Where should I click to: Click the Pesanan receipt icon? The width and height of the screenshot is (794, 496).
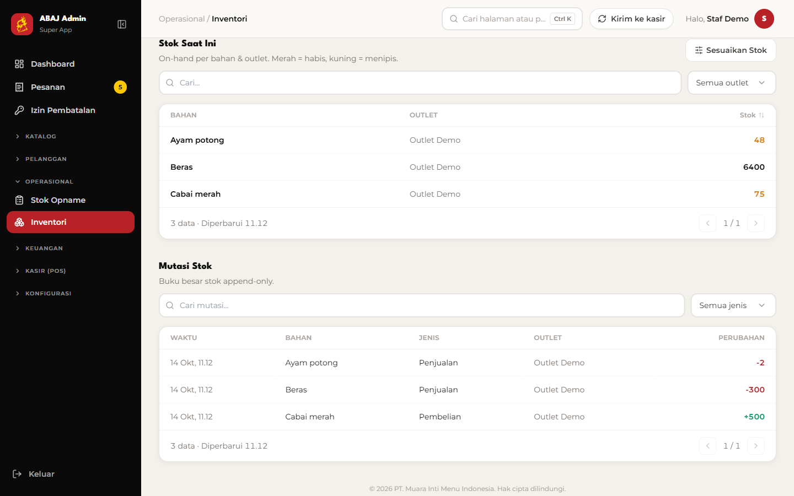[19, 87]
